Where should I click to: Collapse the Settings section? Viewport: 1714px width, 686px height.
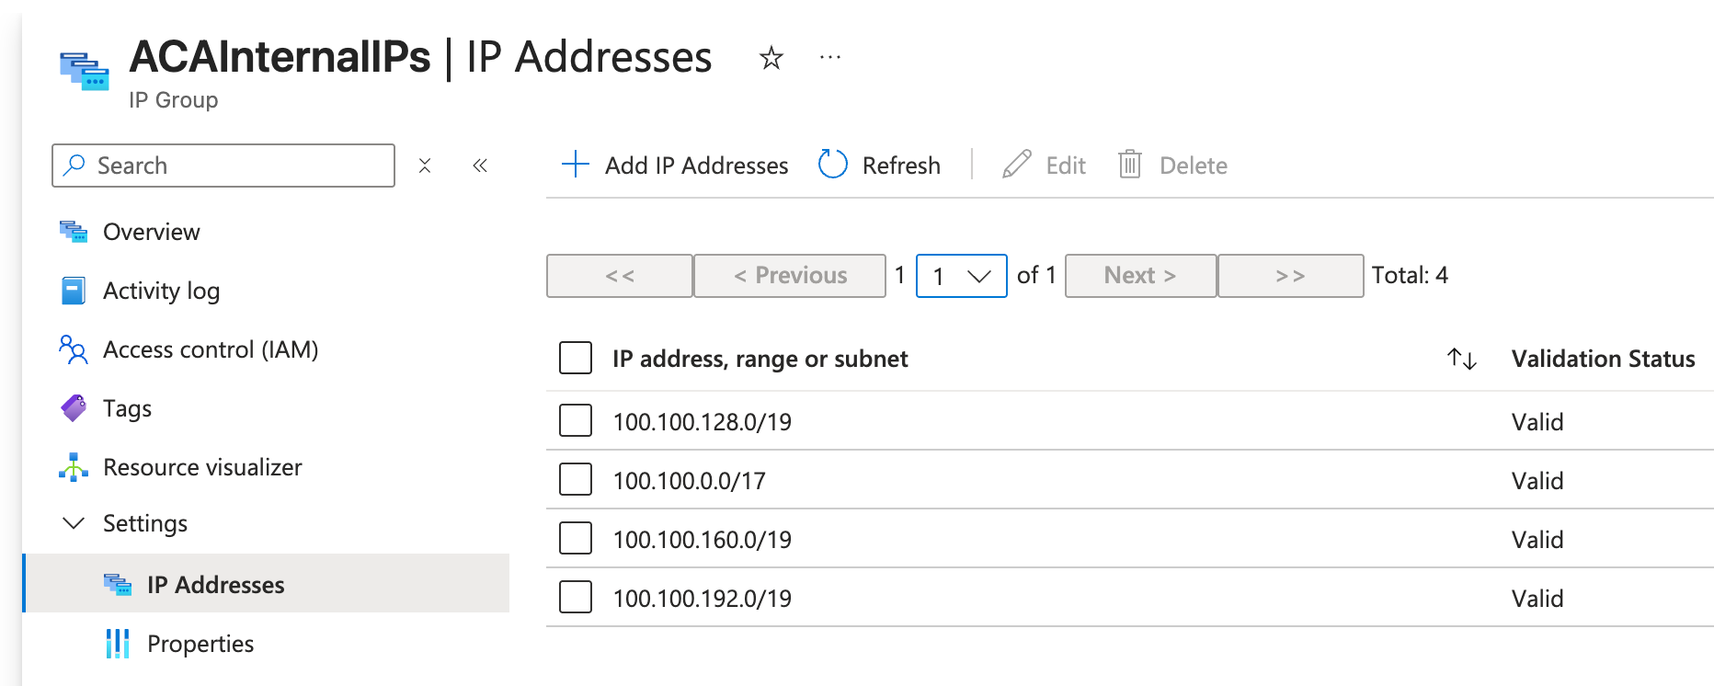coord(74,523)
